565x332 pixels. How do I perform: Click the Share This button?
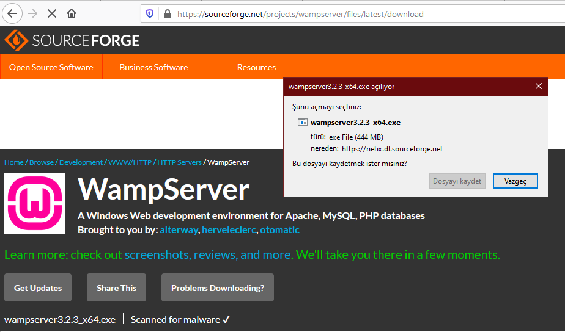pos(116,287)
